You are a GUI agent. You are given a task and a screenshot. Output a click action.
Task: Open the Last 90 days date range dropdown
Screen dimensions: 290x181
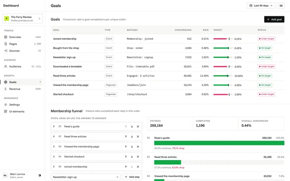(x=261, y=6)
